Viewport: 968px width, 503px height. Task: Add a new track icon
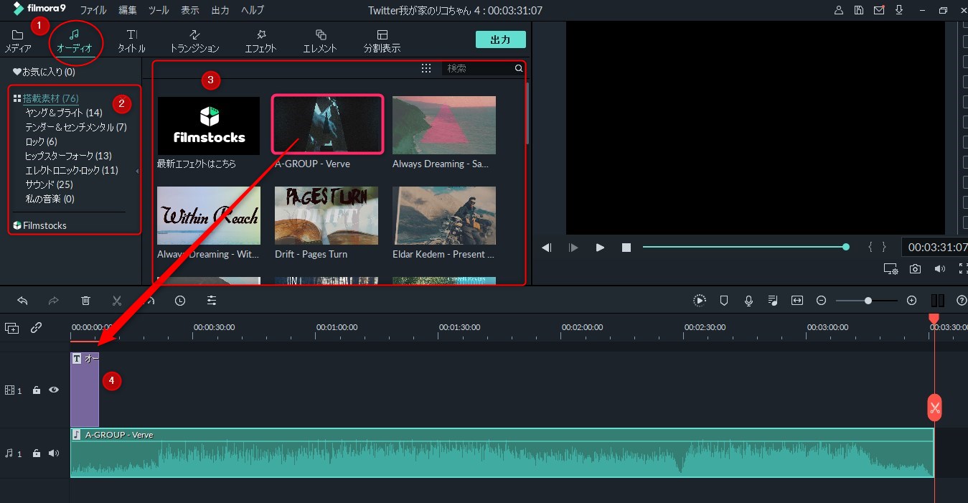pos(11,328)
